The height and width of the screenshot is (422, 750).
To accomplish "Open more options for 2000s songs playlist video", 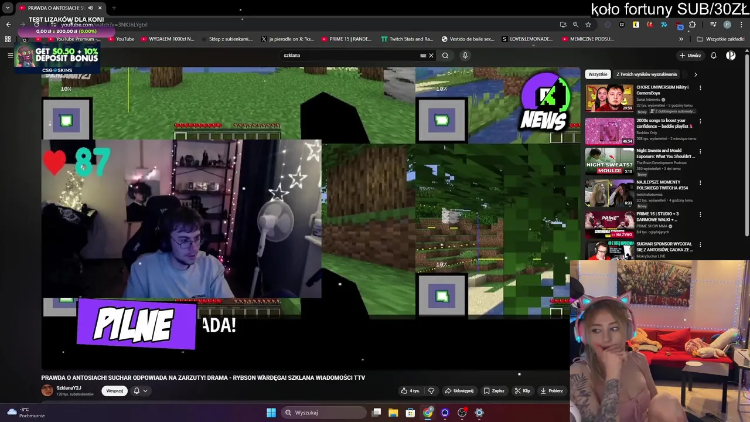I will (x=700, y=121).
